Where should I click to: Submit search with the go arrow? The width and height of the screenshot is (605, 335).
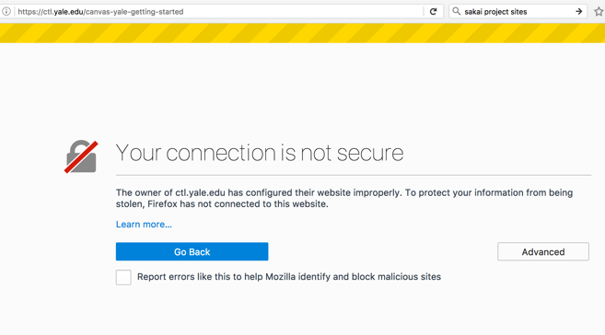[579, 12]
